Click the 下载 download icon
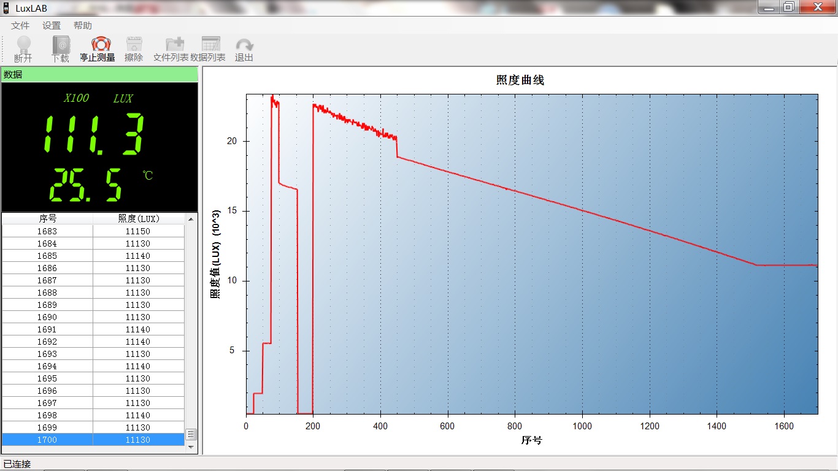This screenshot has width=838, height=471. (x=61, y=44)
